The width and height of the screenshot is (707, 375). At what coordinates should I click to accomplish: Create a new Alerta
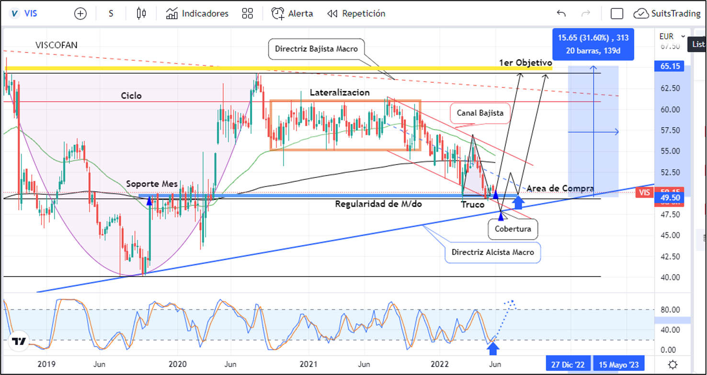(x=292, y=13)
